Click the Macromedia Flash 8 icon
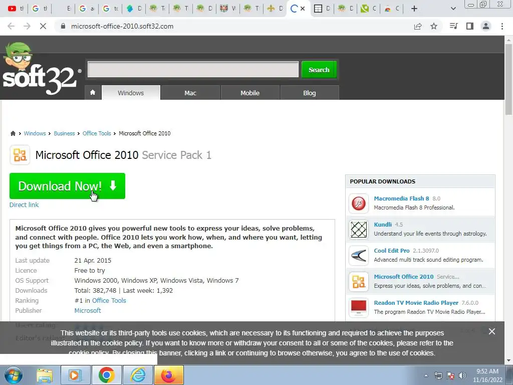The width and height of the screenshot is (513, 385). point(359,204)
